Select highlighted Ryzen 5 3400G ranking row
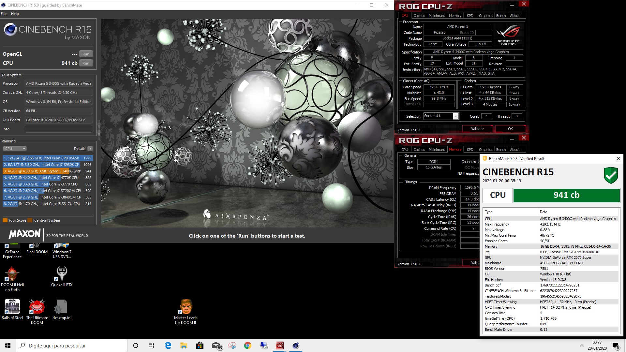The width and height of the screenshot is (626, 352). tap(48, 171)
